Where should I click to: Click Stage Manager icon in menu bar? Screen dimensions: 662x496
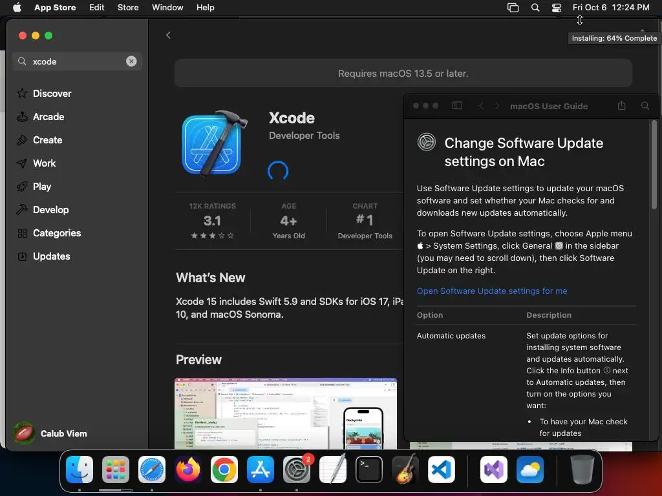tap(513, 8)
